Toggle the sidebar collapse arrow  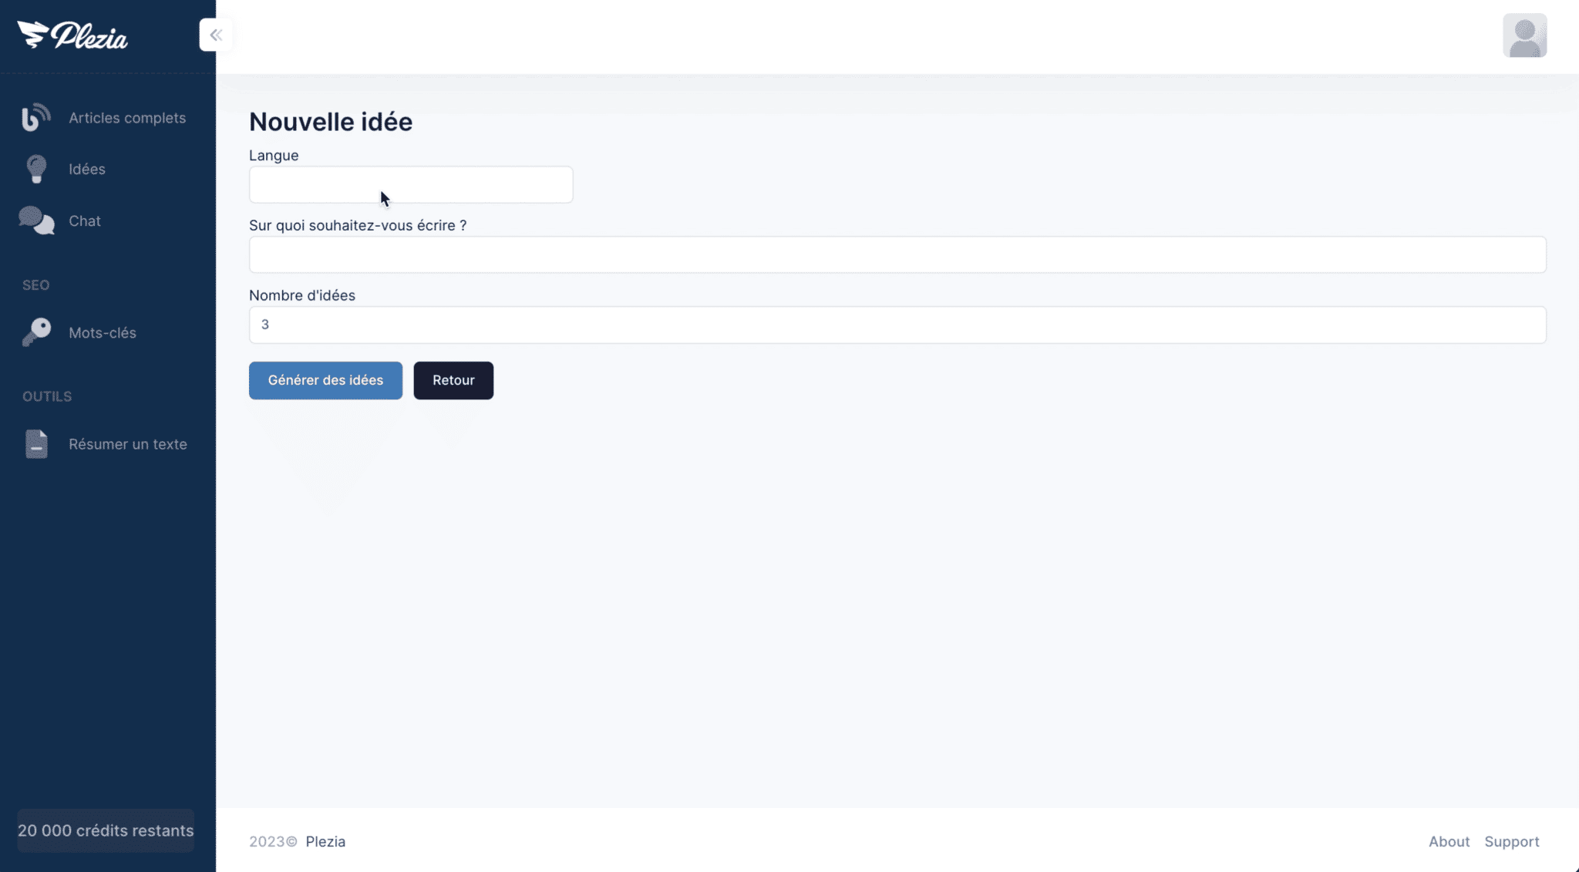point(216,35)
